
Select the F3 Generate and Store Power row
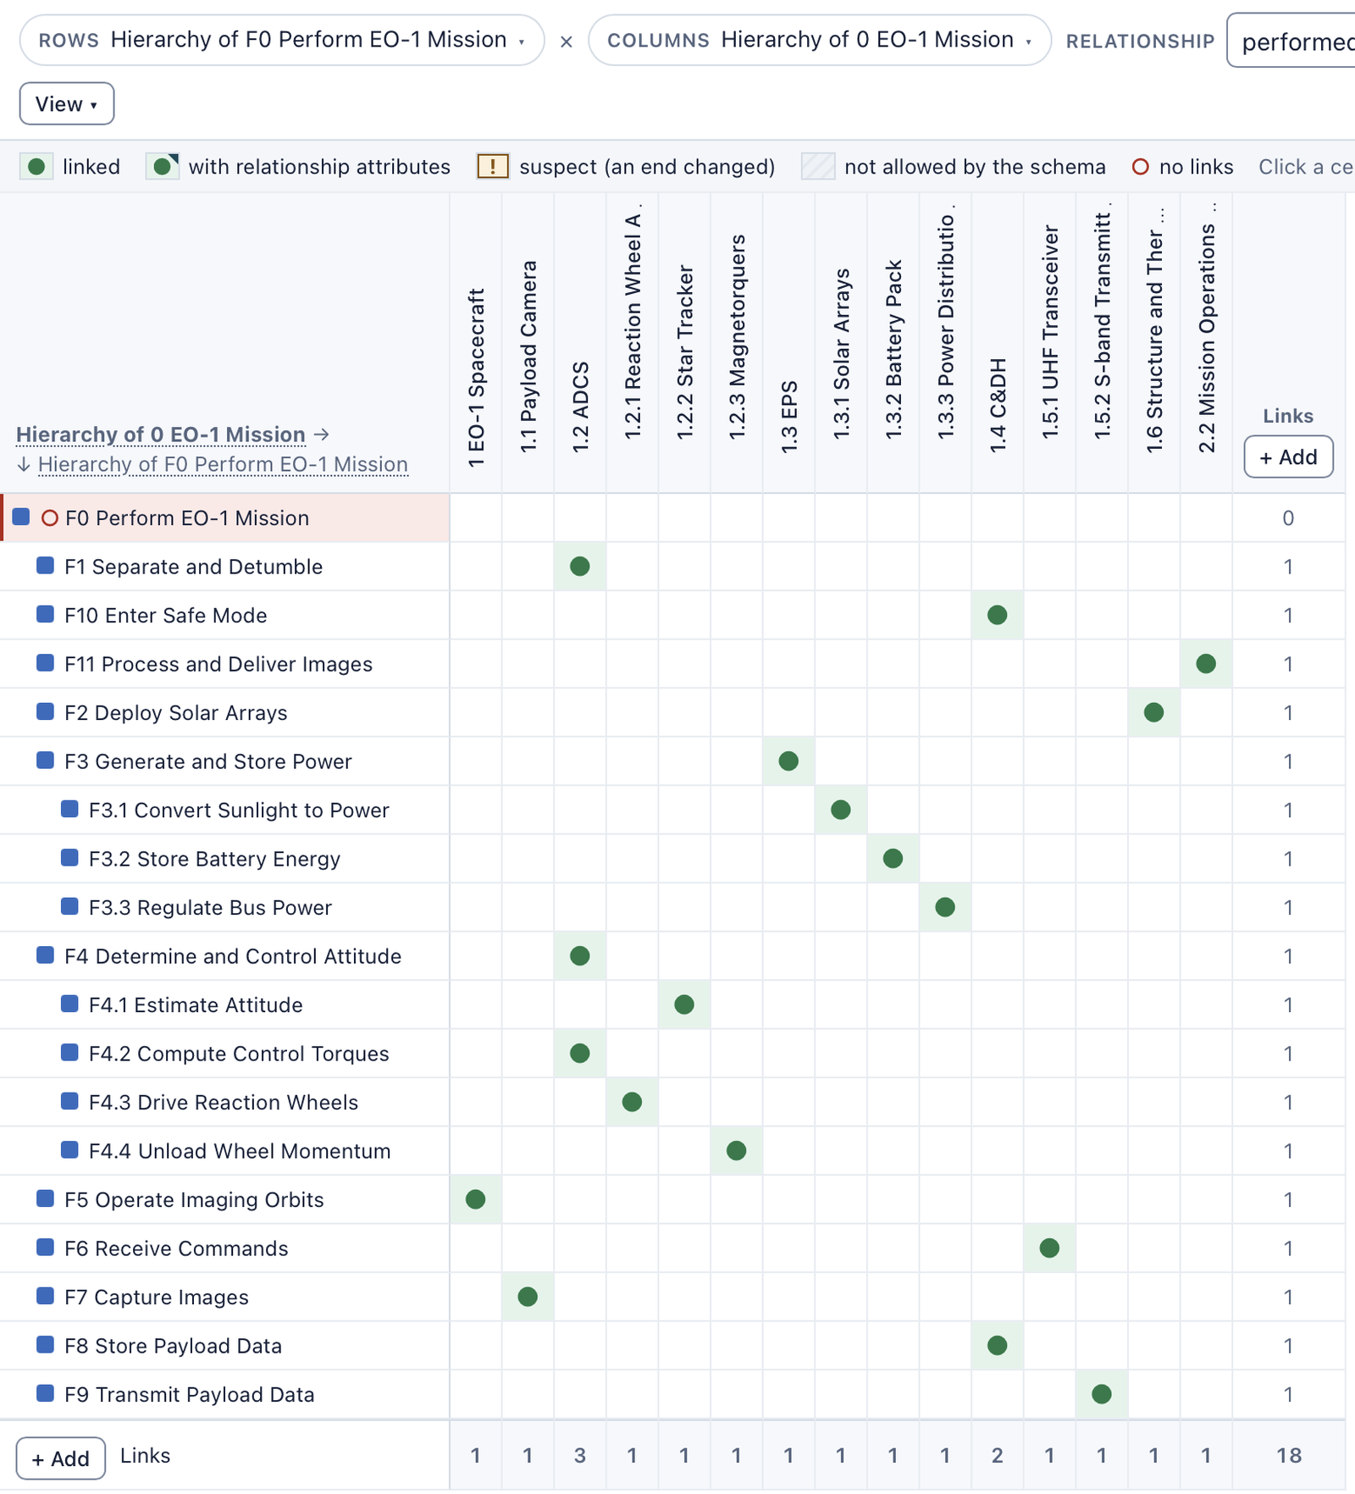(x=224, y=761)
